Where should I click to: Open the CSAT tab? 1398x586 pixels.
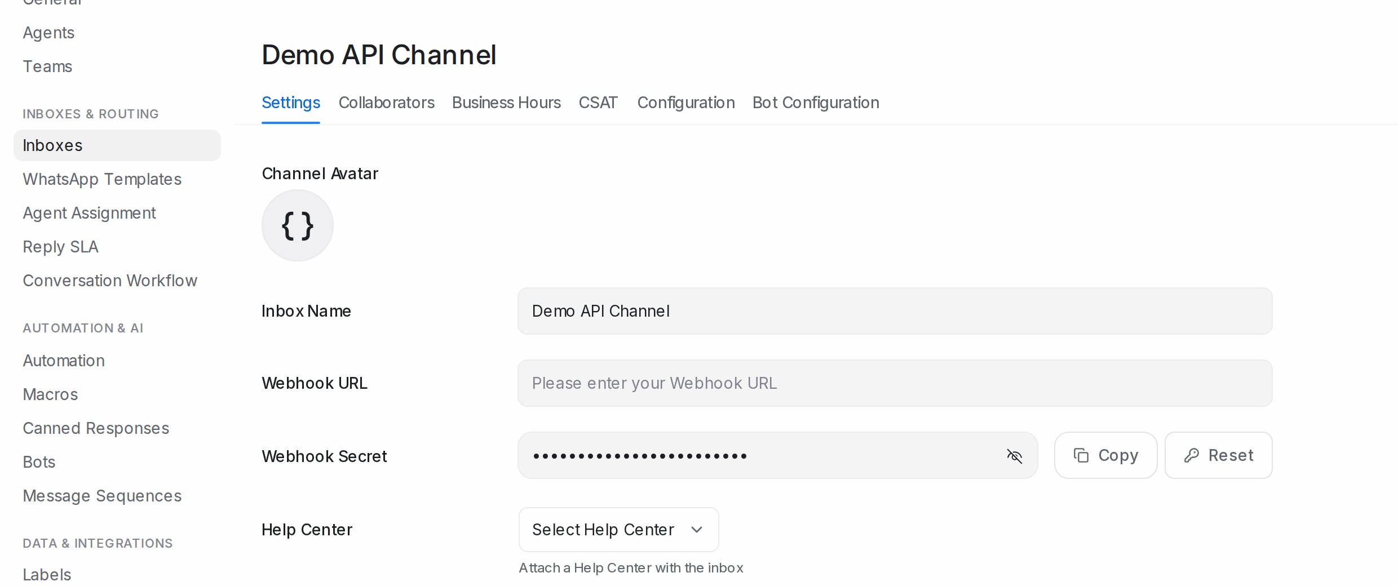[x=598, y=103]
